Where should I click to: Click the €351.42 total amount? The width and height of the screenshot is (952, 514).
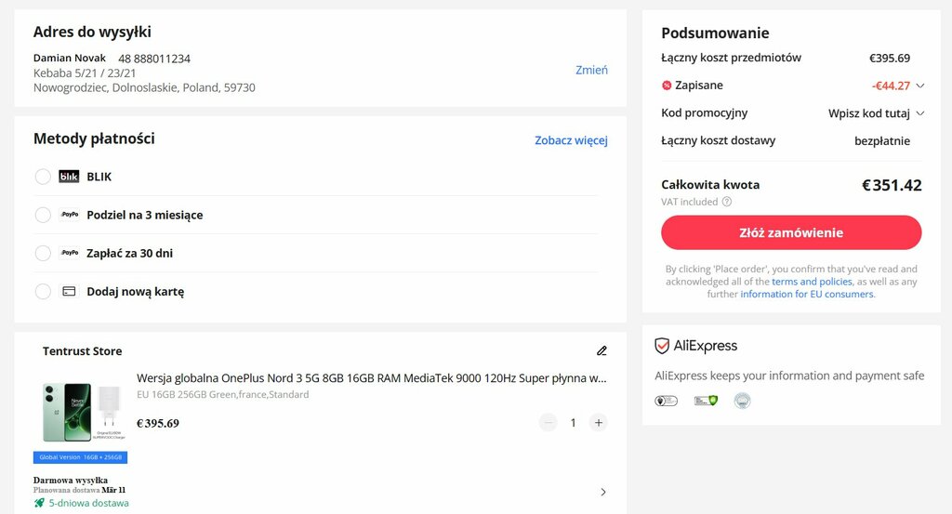pyautogui.click(x=892, y=185)
